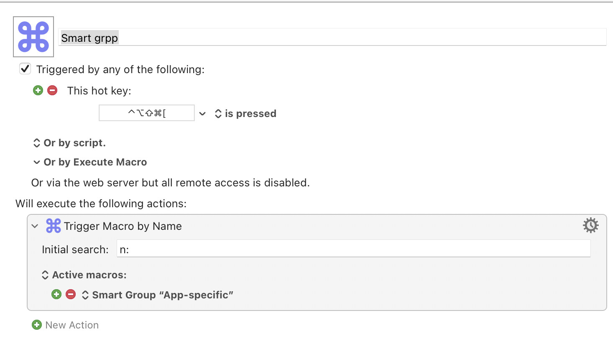
Task: Open the action gear menu
Action: 590,225
